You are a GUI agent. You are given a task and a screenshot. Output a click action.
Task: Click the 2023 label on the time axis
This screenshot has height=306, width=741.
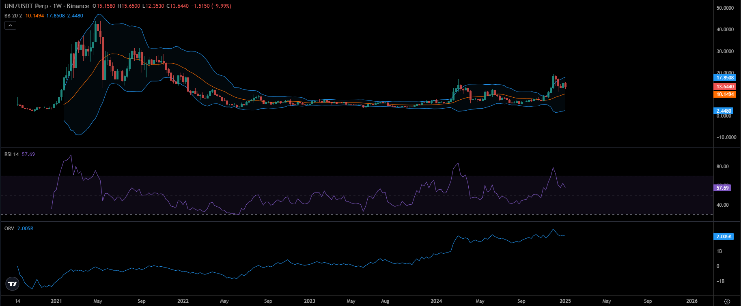[x=310, y=301]
